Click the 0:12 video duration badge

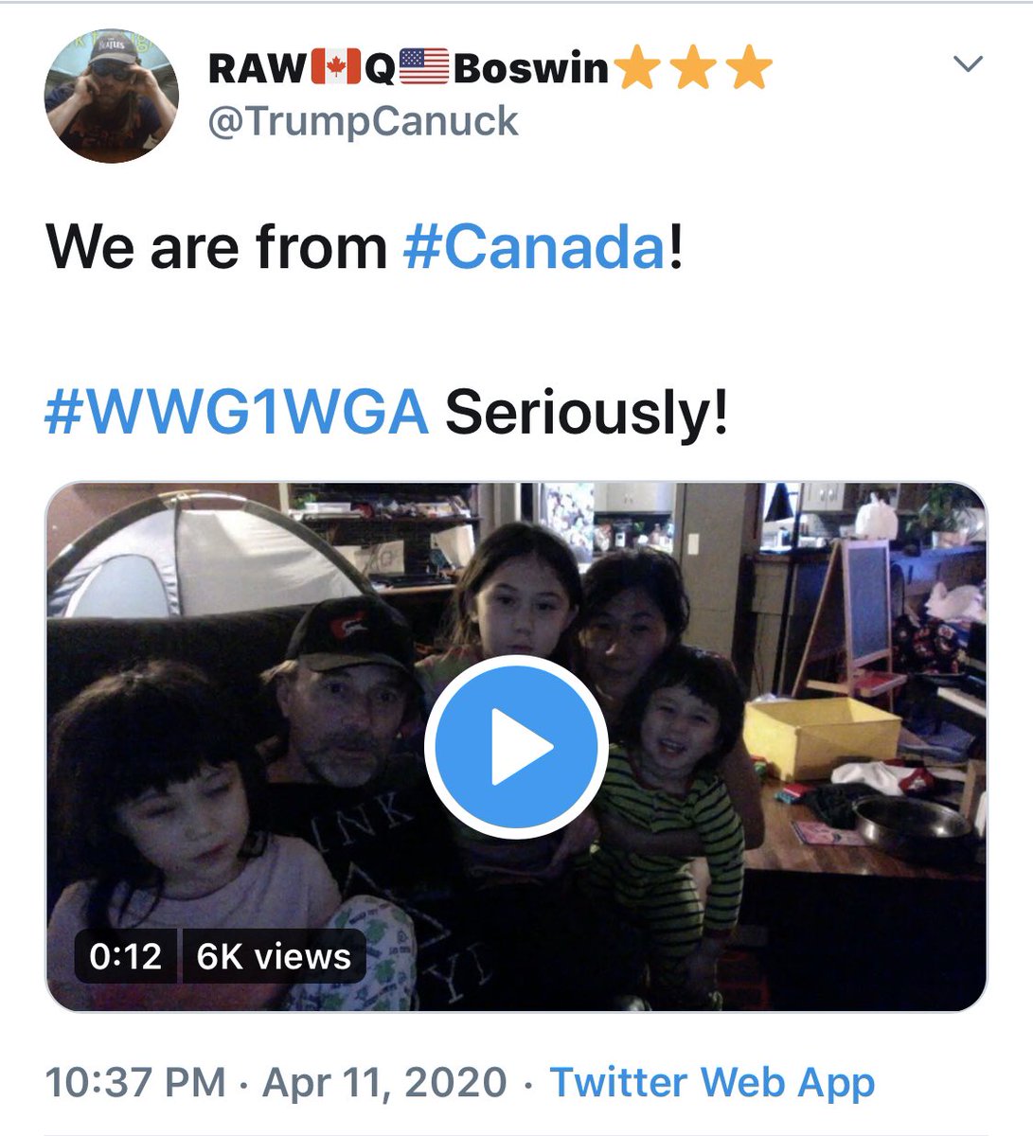(125, 956)
